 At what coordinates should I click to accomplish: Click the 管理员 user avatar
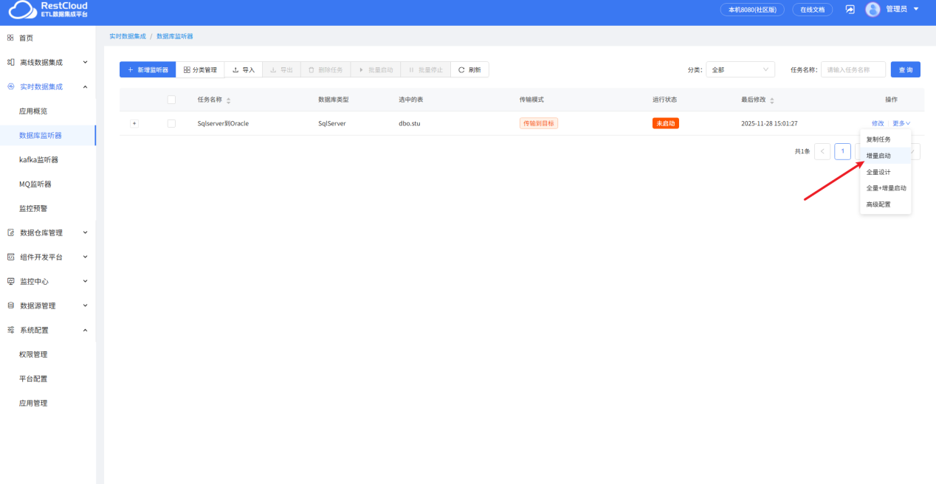pos(873,10)
